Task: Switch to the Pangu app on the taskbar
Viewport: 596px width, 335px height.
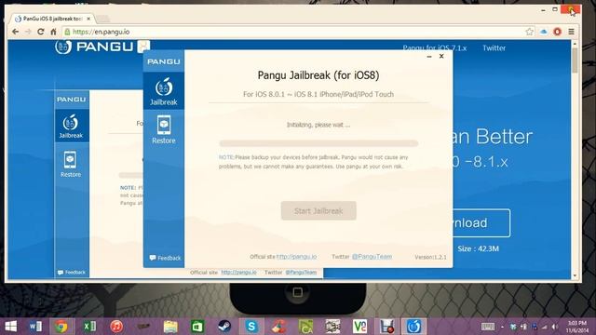Action: (x=413, y=327)
